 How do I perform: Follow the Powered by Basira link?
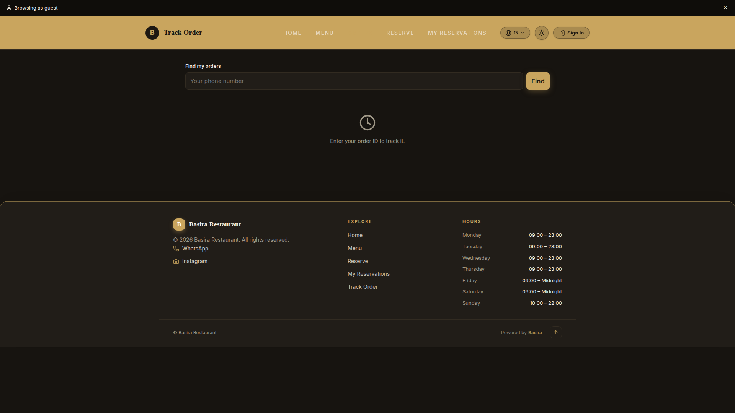pos(535,333)
